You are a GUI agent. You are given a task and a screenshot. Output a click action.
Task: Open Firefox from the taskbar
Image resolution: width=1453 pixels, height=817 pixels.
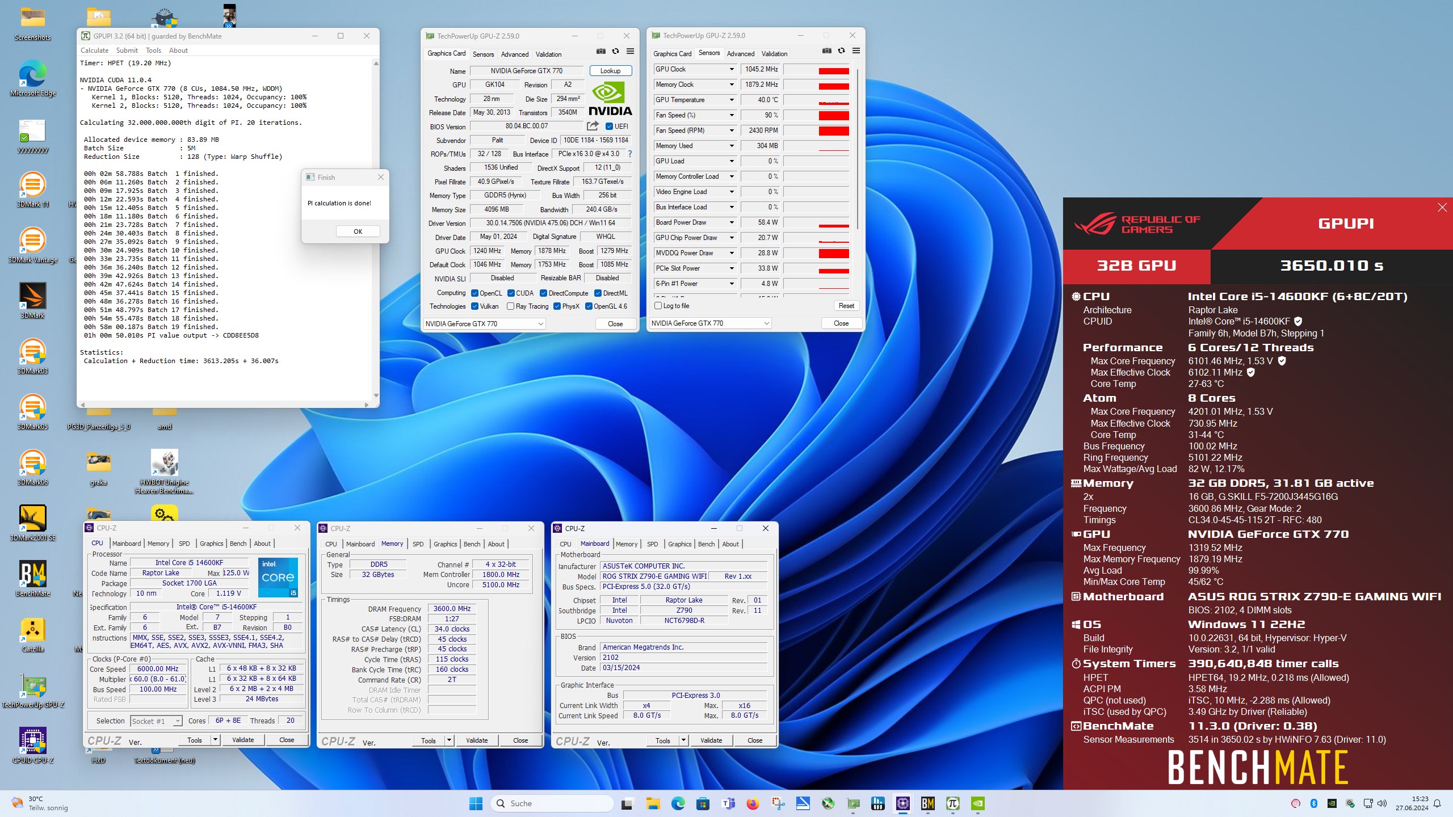click(753, 803)
